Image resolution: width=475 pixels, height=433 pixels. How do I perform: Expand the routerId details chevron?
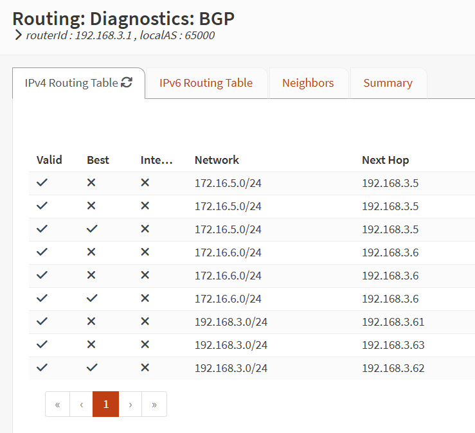tap(18, 35)
